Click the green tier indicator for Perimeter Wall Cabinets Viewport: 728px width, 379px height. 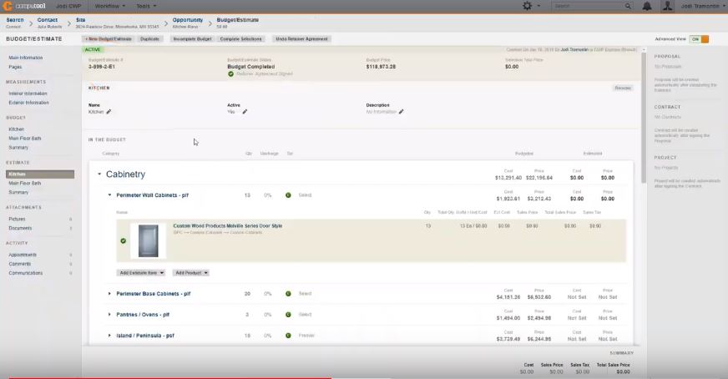tap(288, 195)
